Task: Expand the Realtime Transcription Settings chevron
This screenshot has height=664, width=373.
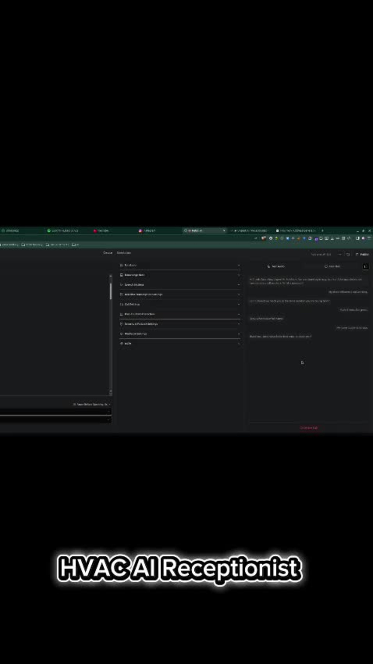Action: (x=239, y=294)
